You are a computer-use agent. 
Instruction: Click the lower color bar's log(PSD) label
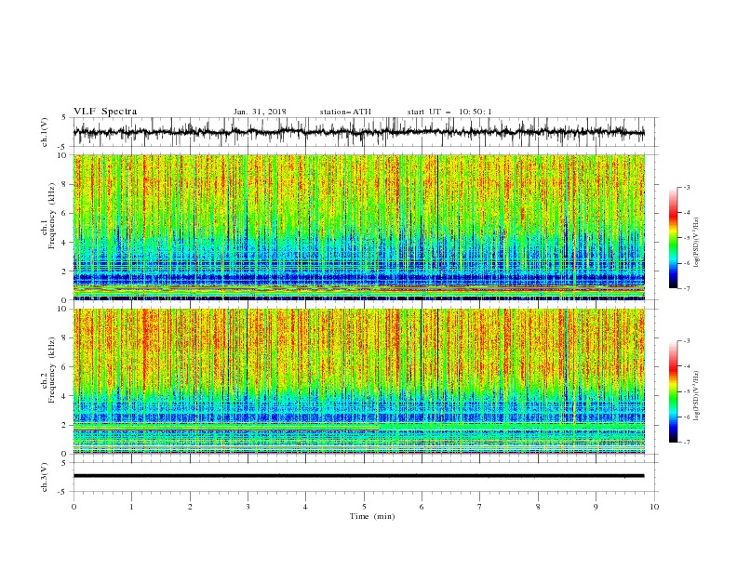(697, 396)
